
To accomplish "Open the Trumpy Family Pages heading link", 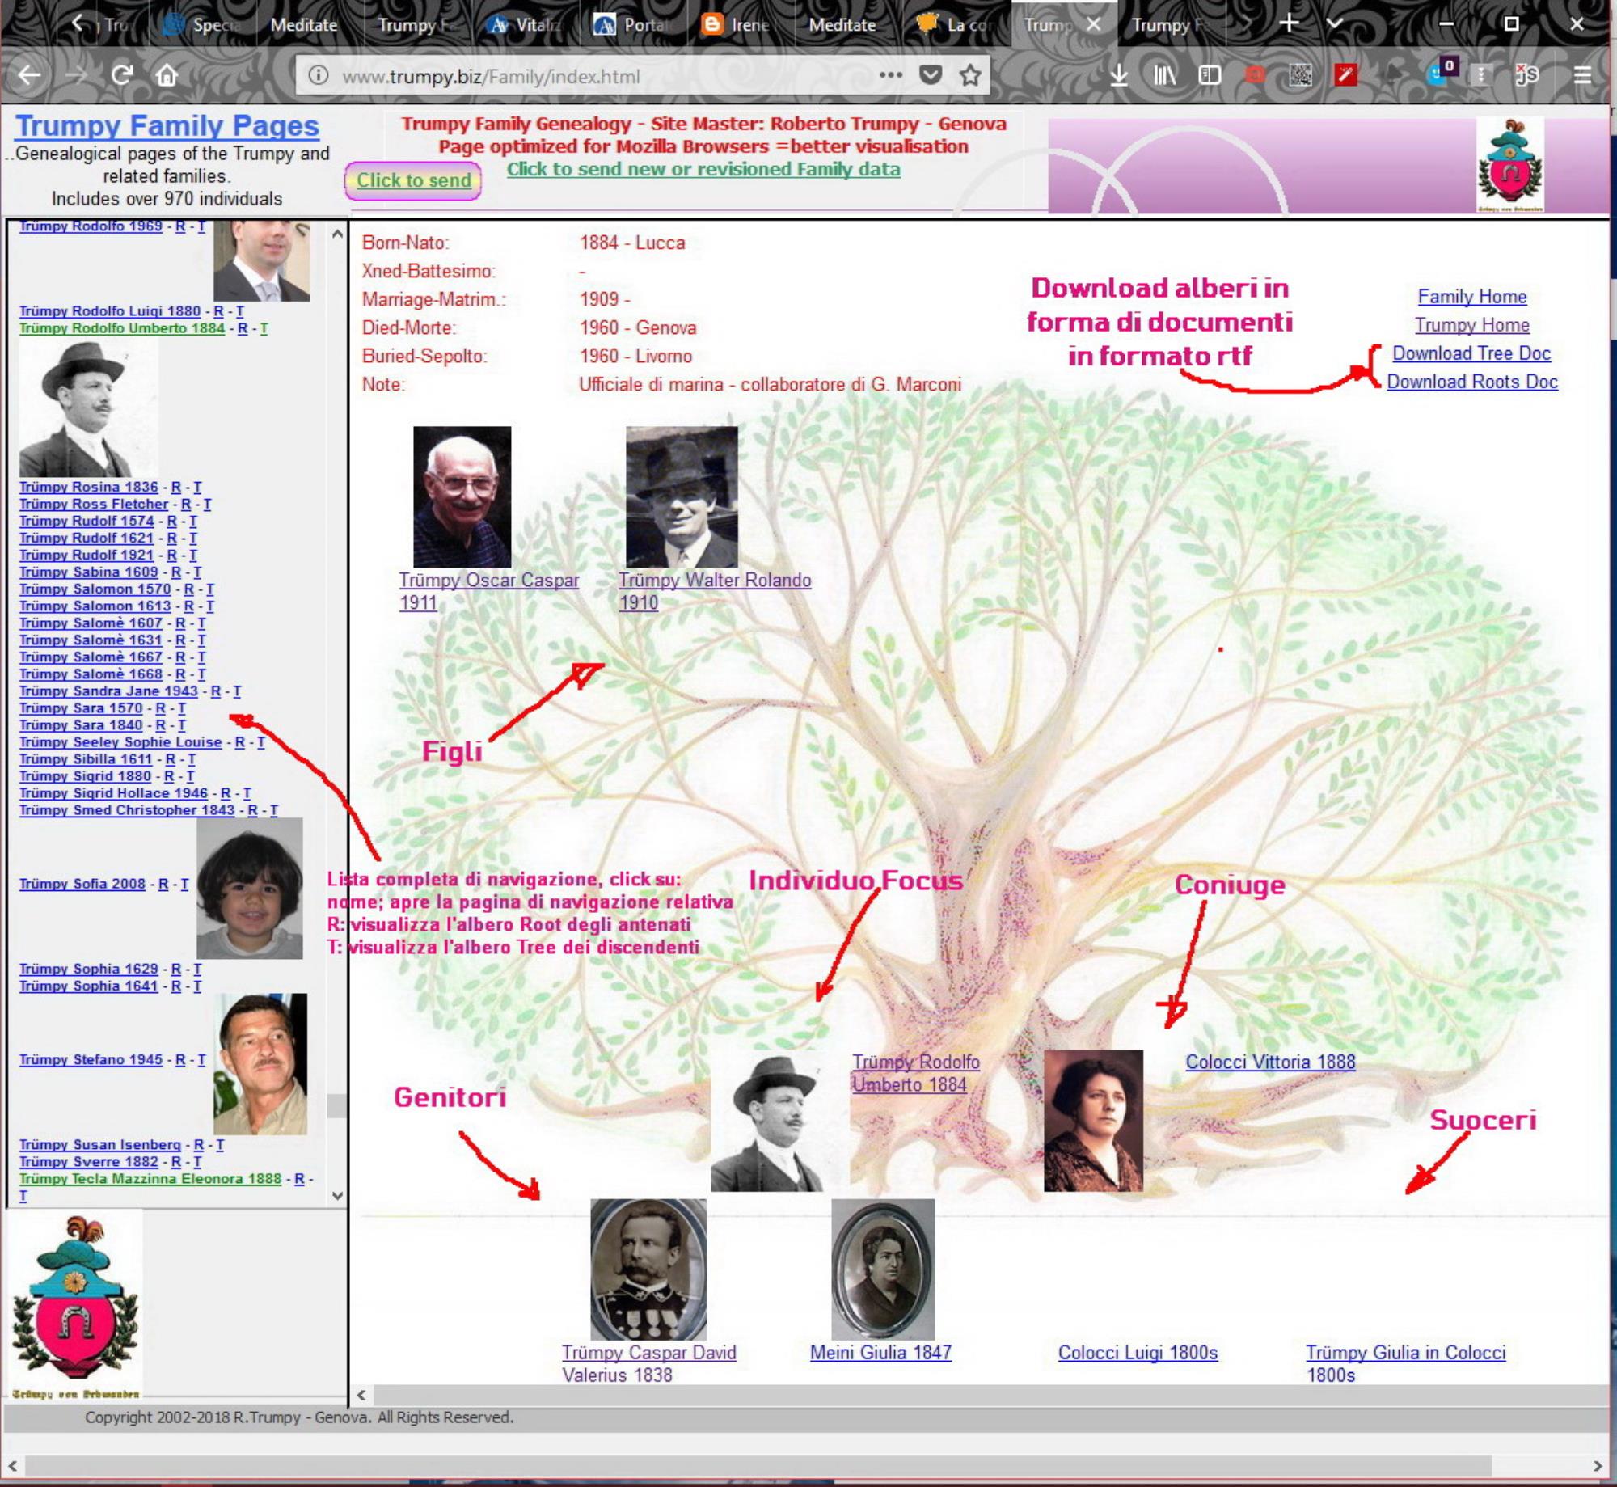I will click(x=167, y=125).
